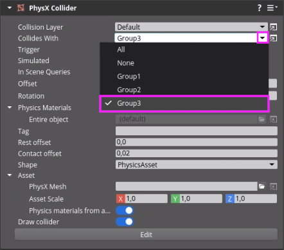Click the Trigger property label
The width and height of the screenshot is (284, 250).
coord(29,50)
